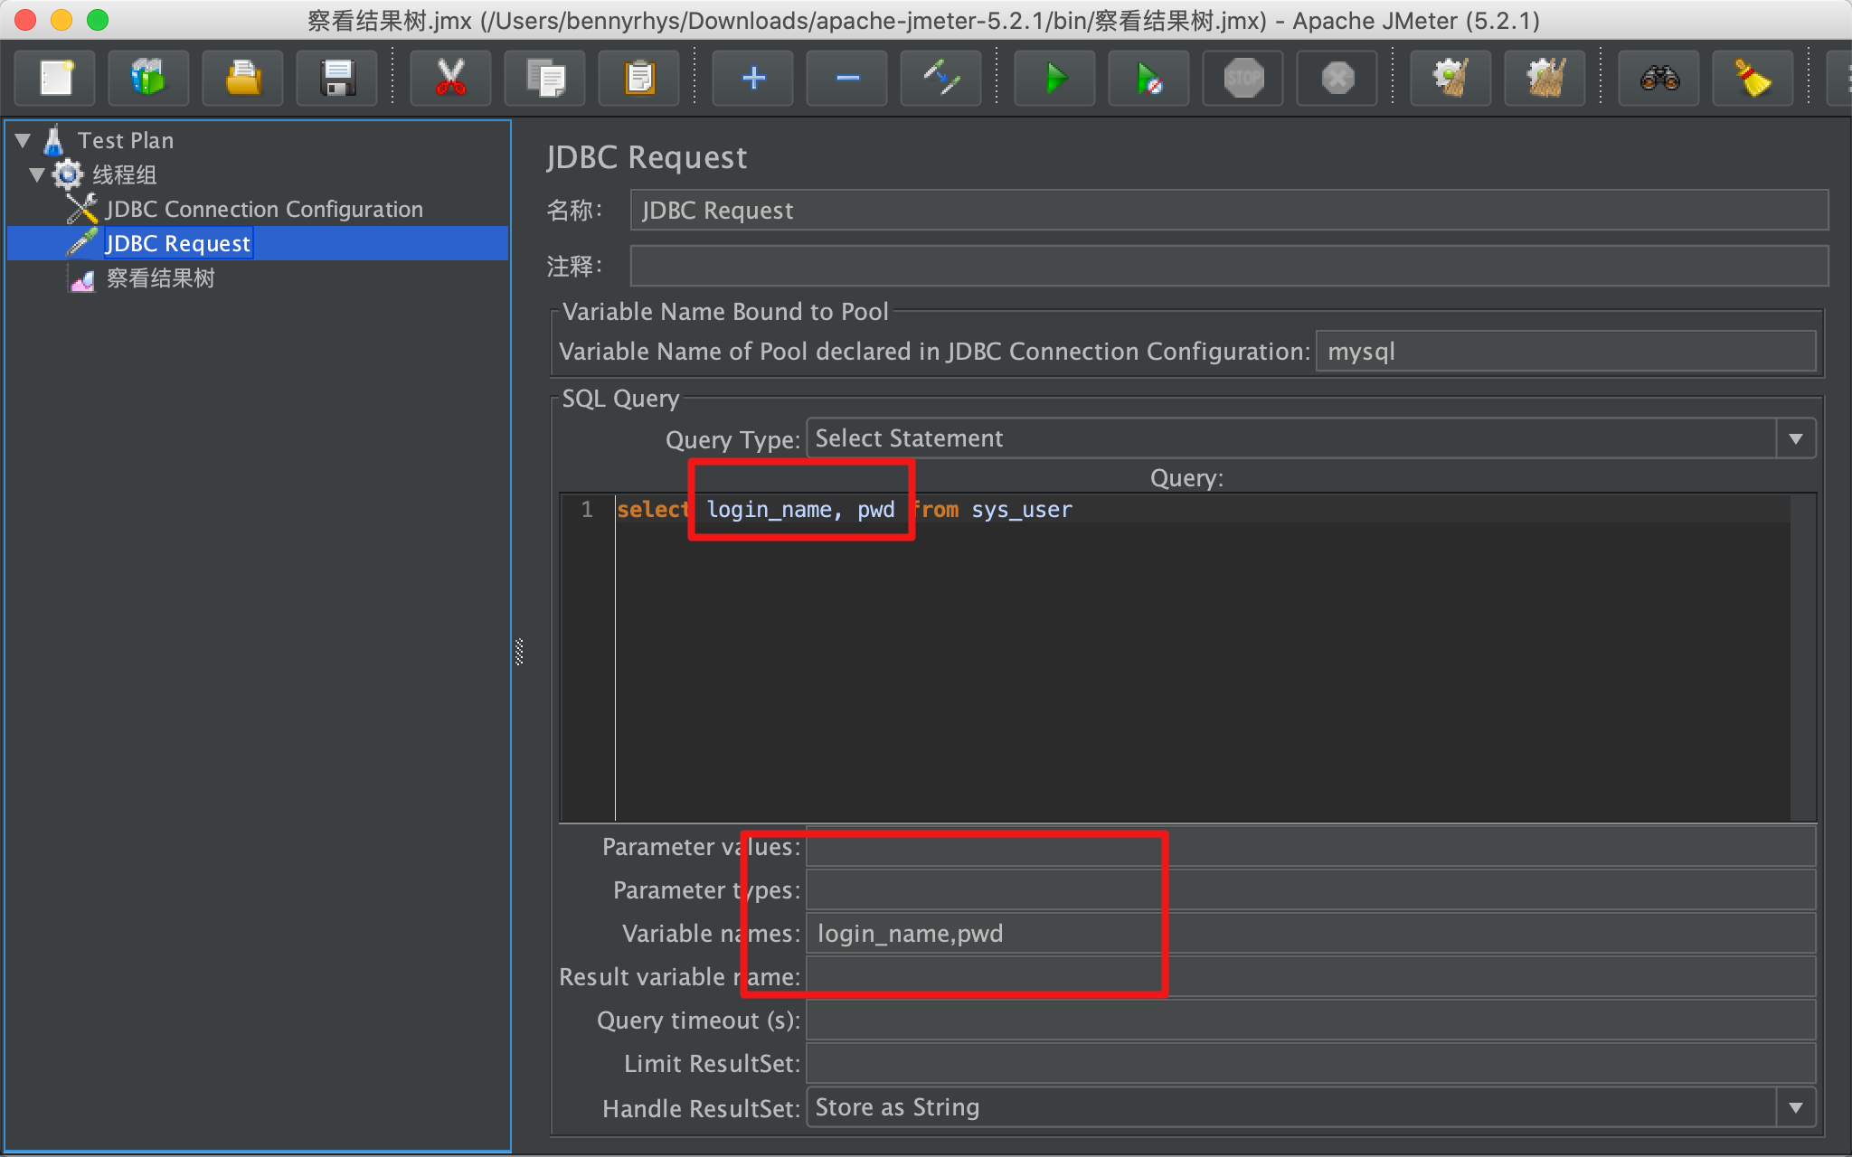Clear results with single broom icon
This screenshot has height=1157, width=1852.
[1451, 79]
